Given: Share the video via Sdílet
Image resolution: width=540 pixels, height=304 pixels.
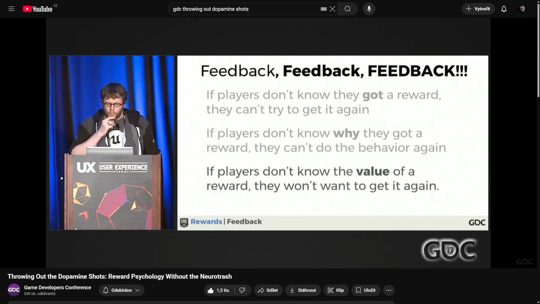Looking at the screenshot, I should click(268, 290).
